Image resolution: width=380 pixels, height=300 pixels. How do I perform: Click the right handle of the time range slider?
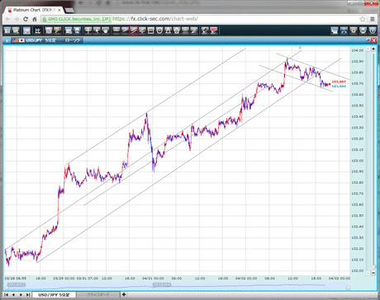(348, 288)
